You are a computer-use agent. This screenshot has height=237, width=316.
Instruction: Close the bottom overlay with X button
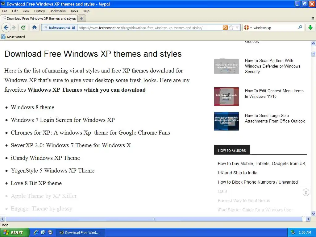[306, 193]
